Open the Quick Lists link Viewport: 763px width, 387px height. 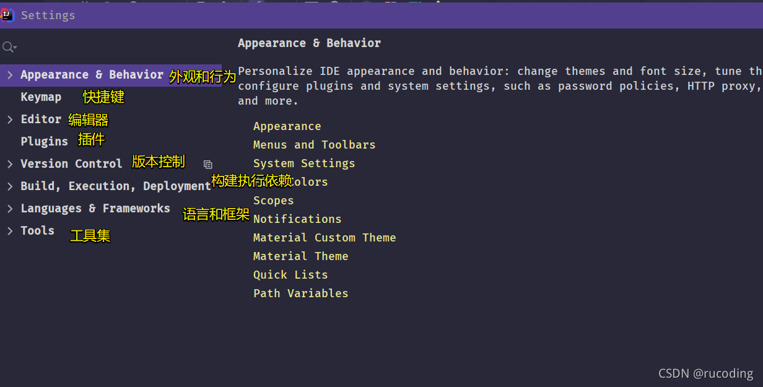point(290,275)
